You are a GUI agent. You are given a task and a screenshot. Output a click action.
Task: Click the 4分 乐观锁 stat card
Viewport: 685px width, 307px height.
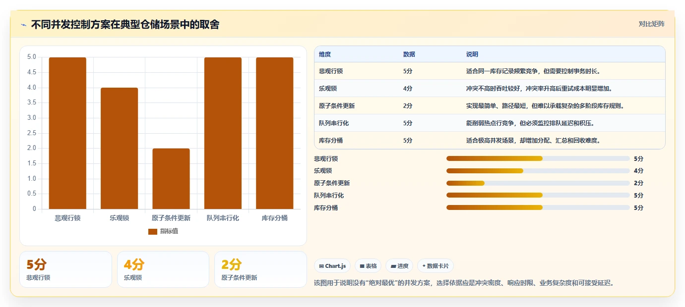point(163,269)
